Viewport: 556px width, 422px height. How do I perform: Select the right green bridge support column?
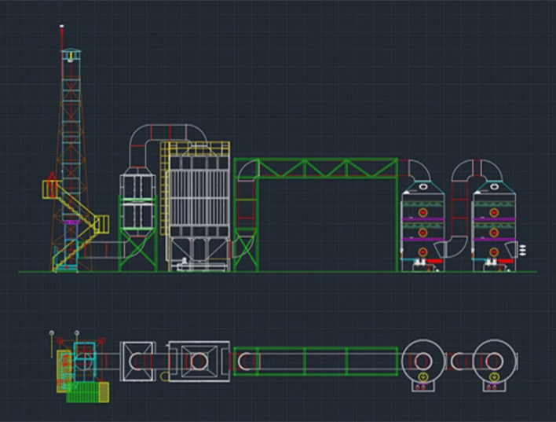(x=394, y=216)
